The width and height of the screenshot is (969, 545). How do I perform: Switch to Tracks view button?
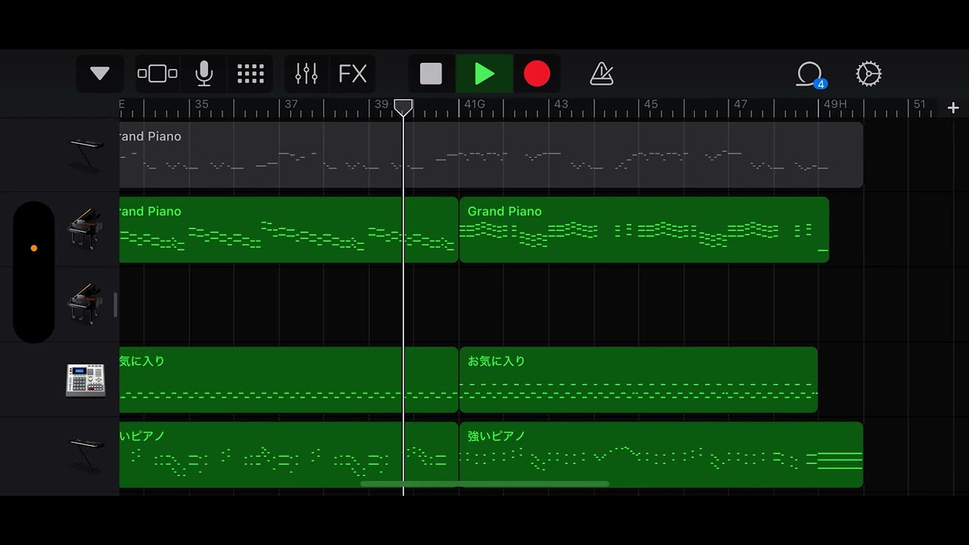click(x=157, y=73)
